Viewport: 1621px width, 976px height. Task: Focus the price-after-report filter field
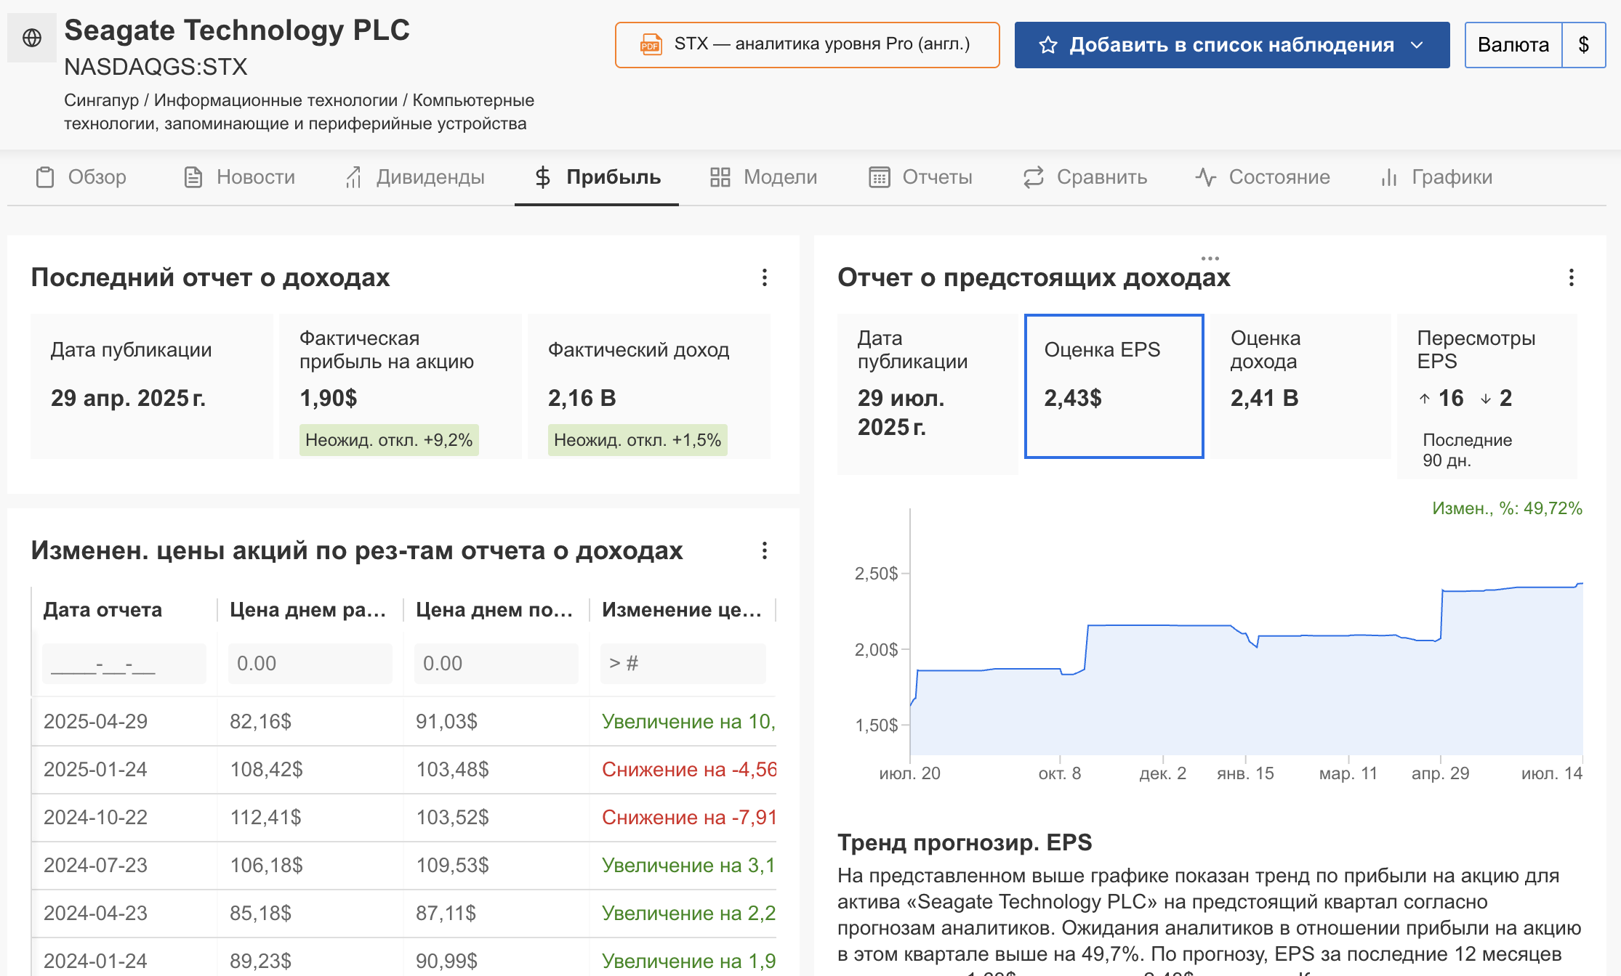(x=496, y=664)
